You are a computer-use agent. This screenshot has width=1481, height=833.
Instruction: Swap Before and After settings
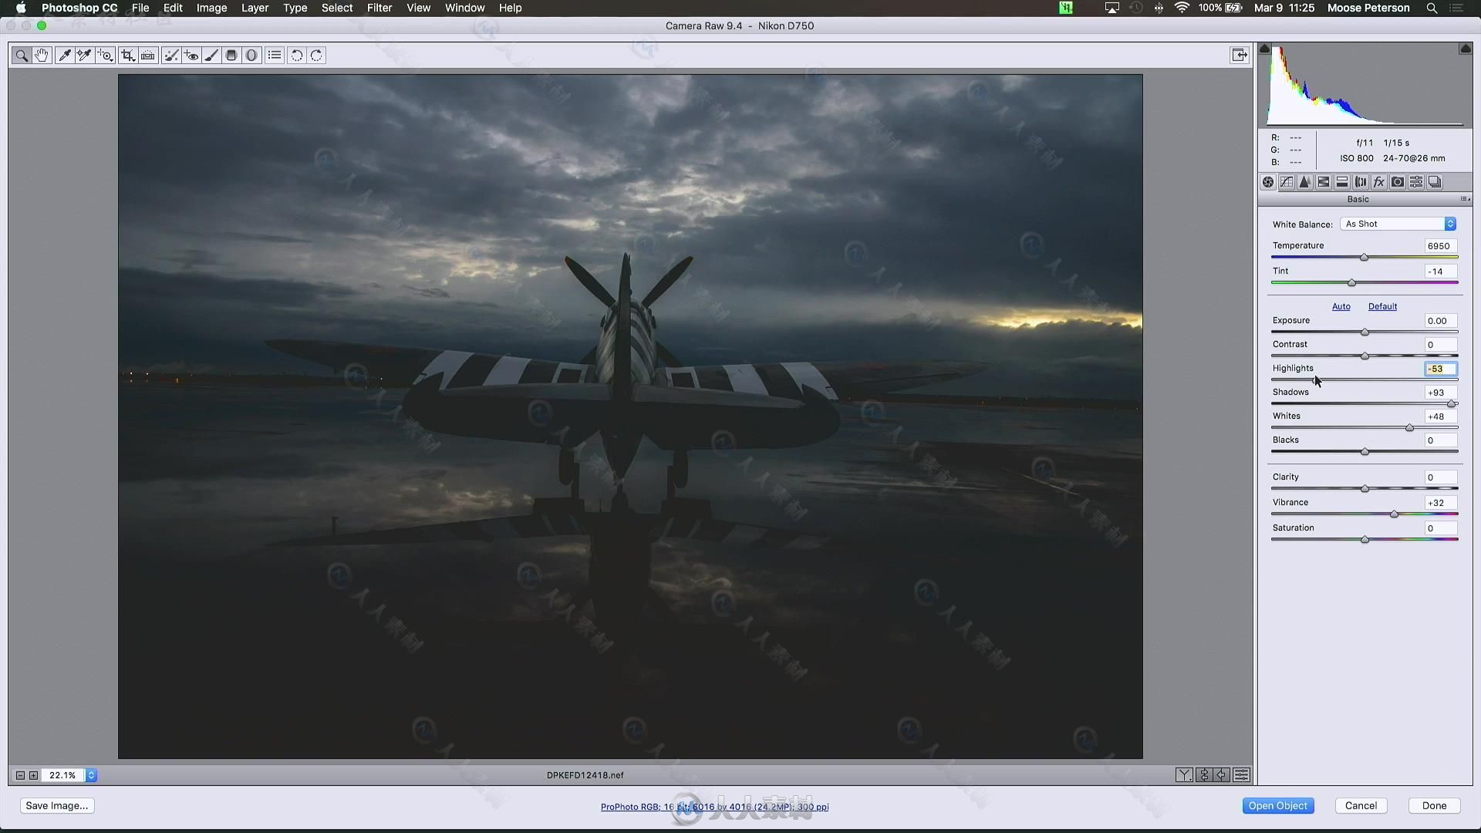[x=1204, y=775]
